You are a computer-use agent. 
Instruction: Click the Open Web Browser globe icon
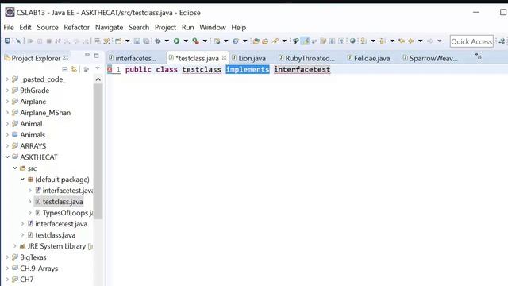coord(352,41)
